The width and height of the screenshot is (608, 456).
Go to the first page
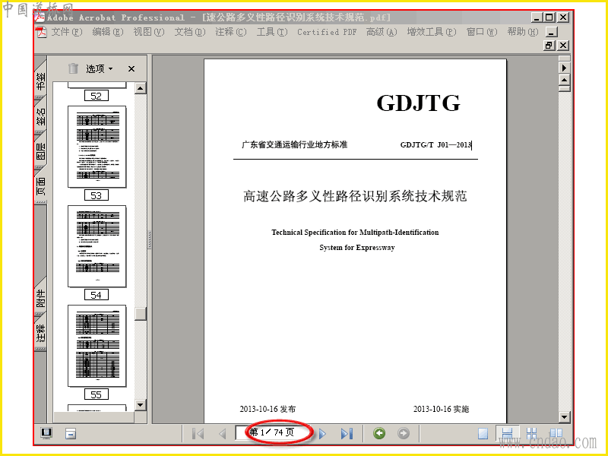pyautogui.click(x=198, y=433)
